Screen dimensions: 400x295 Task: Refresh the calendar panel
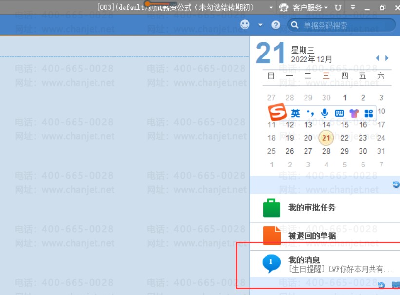[396, 184]
